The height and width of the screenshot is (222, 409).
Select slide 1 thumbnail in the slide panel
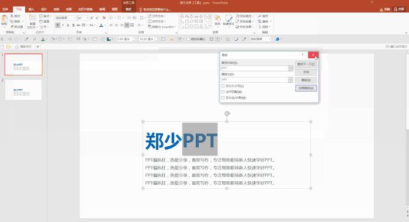(x=23, y=65)
